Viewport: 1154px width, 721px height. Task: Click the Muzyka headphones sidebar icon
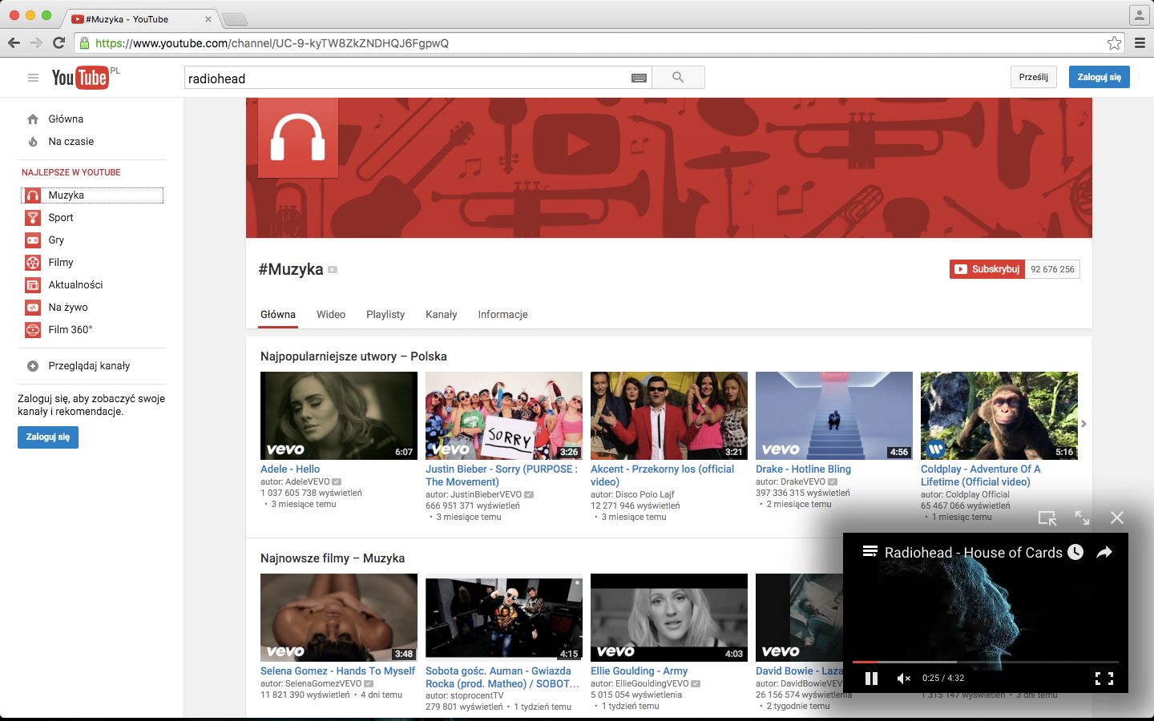[x=33, y=195]
